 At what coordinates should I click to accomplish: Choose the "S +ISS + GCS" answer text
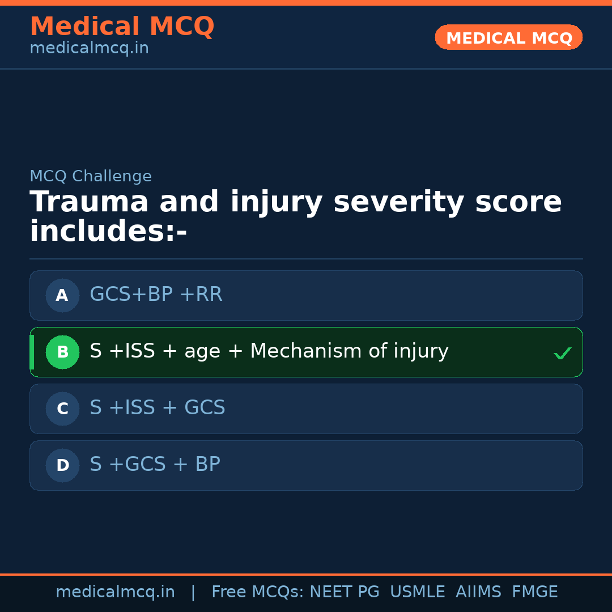tap(158, 408)
